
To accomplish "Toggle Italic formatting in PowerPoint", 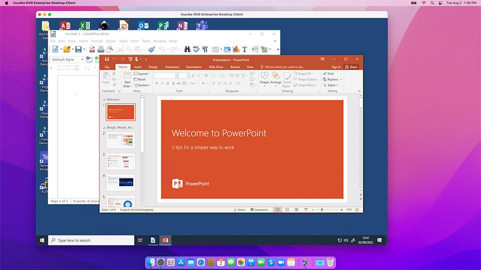I will click(x=162, y=83).
